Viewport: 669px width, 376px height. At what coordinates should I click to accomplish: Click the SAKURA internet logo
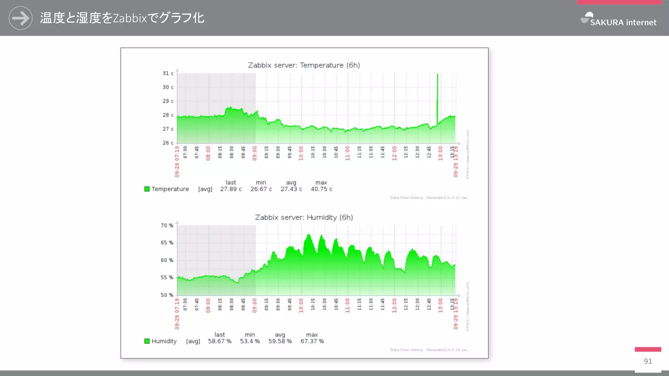pyautogui.click(x=618, y=19)
